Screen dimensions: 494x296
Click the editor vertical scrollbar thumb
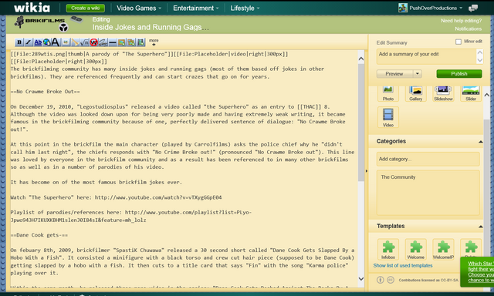coord(361,123)
